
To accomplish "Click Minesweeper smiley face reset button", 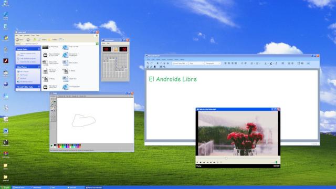I will 115,49.
